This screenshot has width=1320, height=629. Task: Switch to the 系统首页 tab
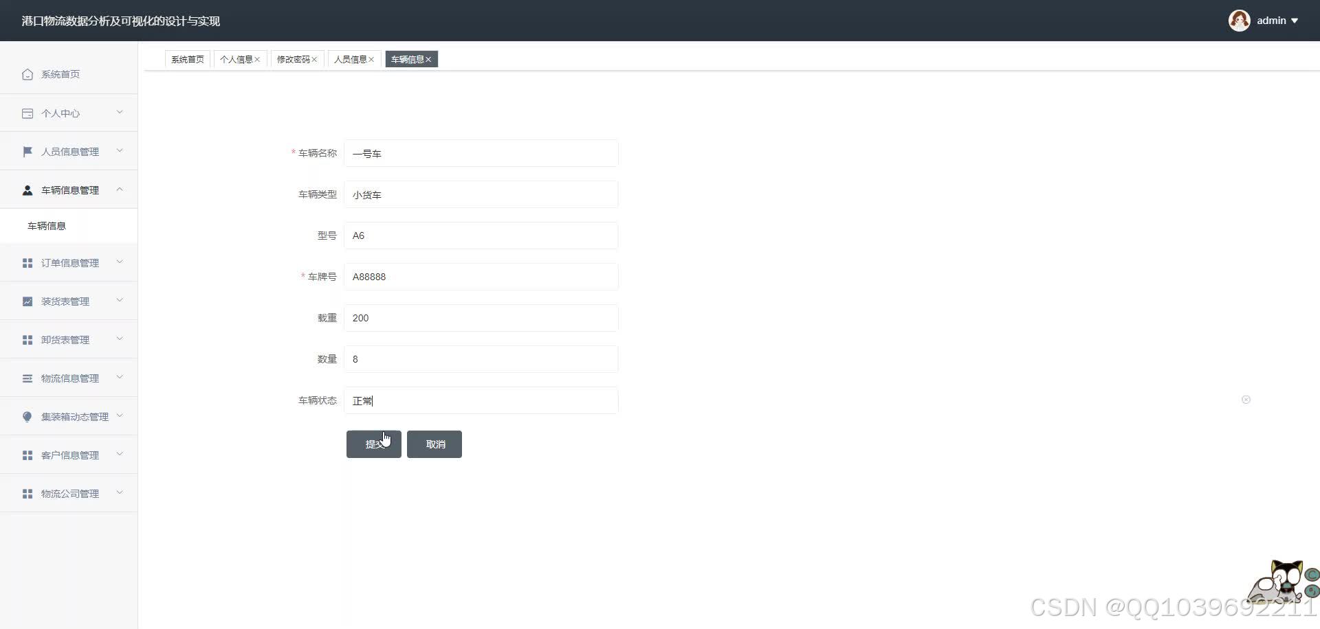click(x=188, y=60)
